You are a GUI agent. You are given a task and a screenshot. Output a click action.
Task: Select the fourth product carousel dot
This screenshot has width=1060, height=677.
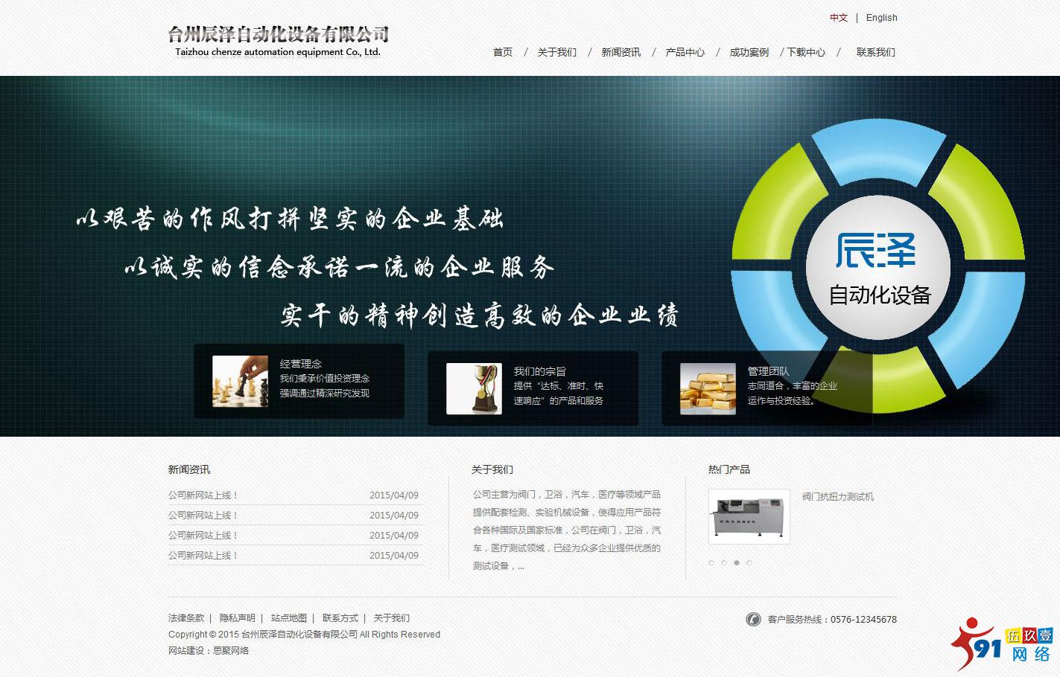[749, 563]
